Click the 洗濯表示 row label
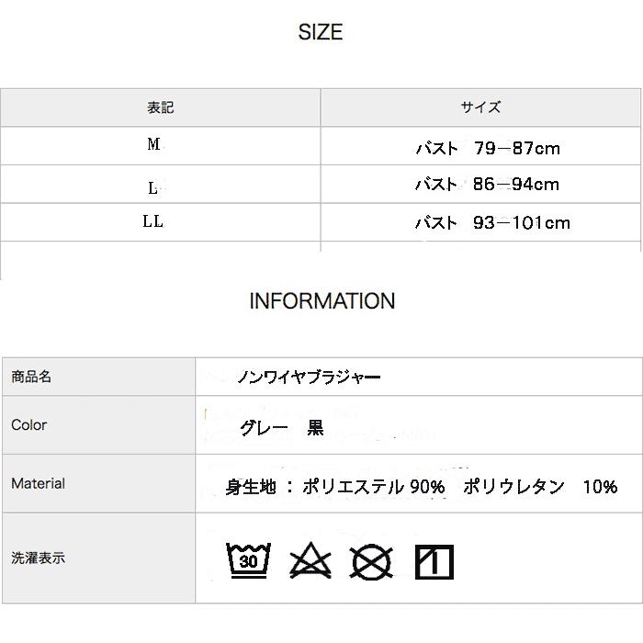This screenshot has height=643, width=643. point(38,558)
